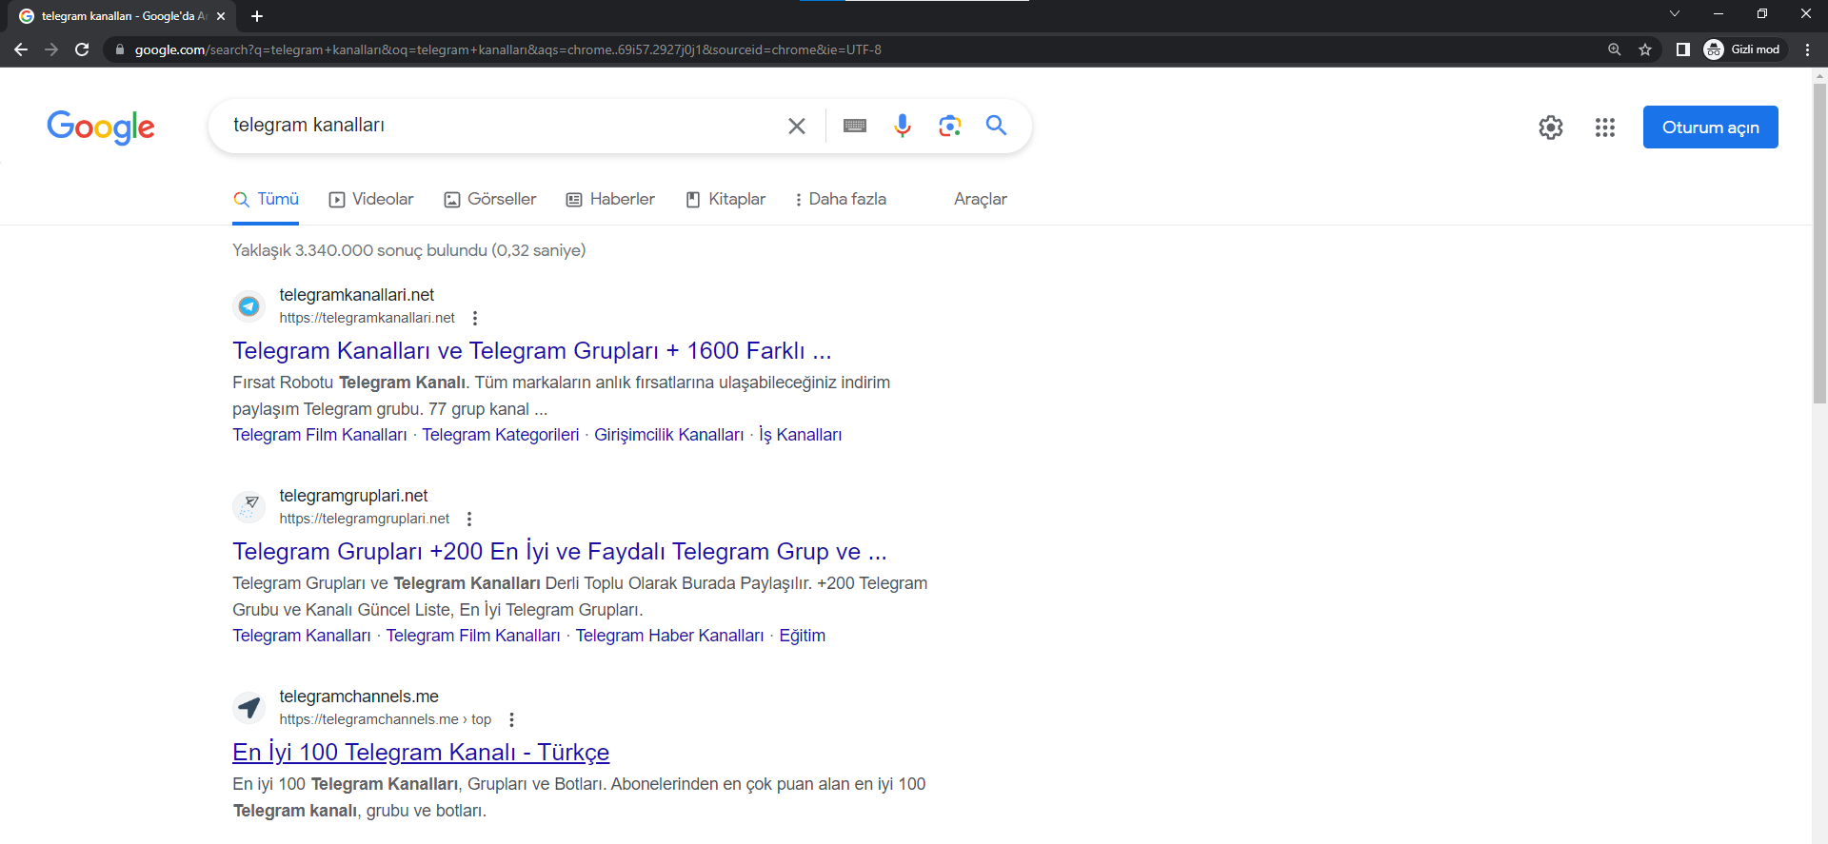Click the scrollbar up arrow
Image resolution: width=1828 pixels, height=844 pixels.
1819,75
